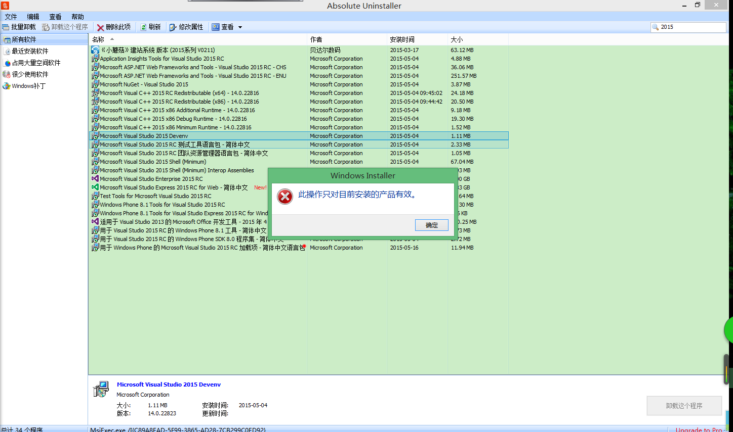Select 所有软件 in the sidebar
Viewport: 733px width, 432px height.
click(44, 39)
